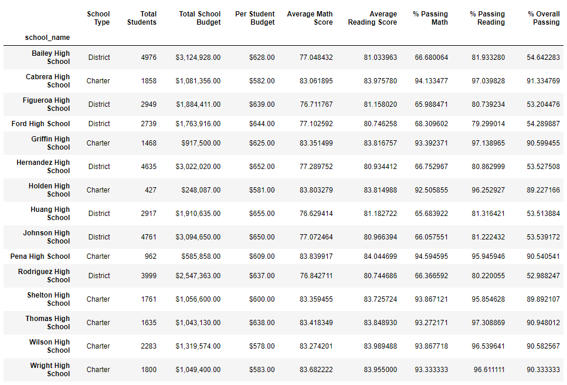Viewport: 567px width, 385px height.
Task: Select Figueroa's math score 76.711767
Action: pyautogui.click(x=317, y=104)
